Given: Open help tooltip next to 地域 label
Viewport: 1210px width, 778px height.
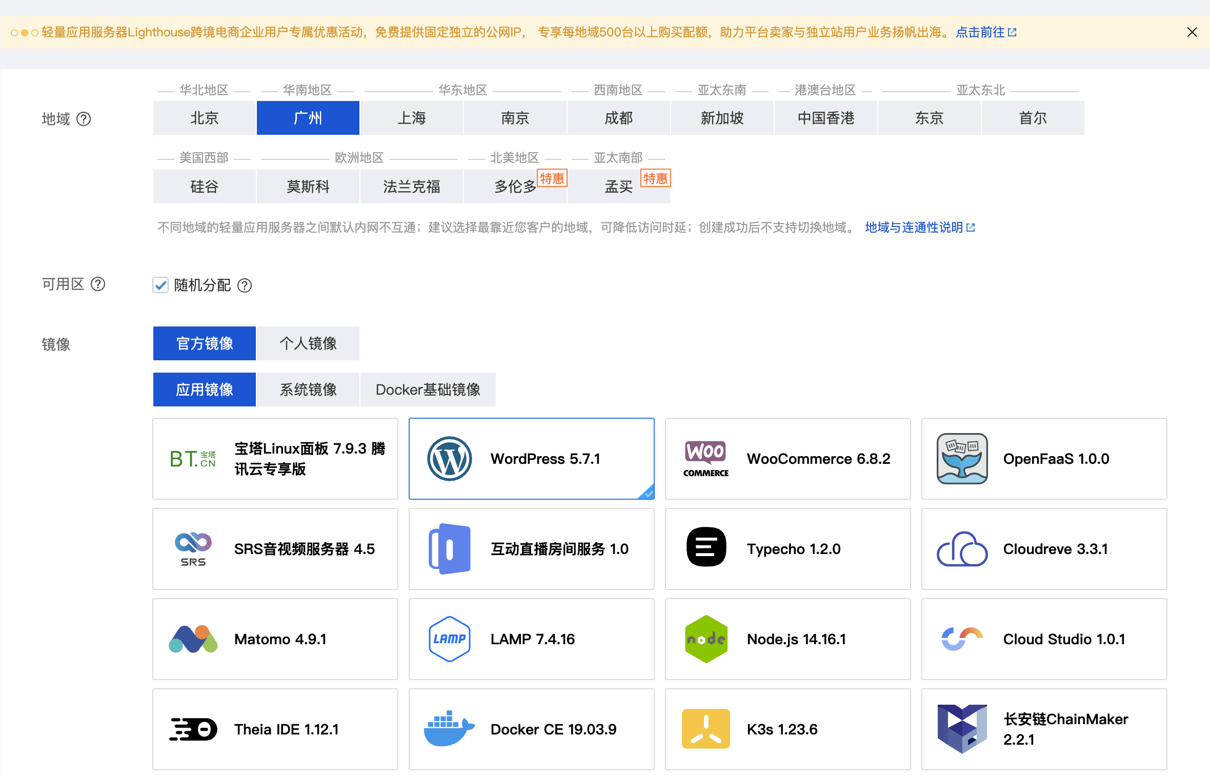Looking at the screenshot, I should 84,119.
